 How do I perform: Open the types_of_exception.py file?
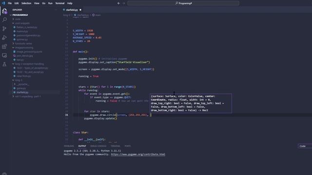point(32,68)
